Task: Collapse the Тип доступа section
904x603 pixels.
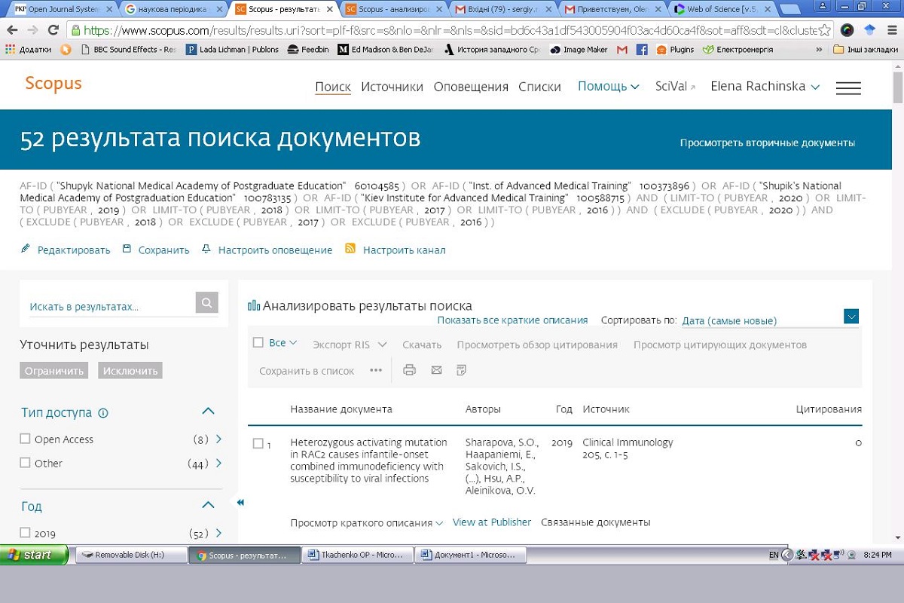Action: point(209,412)
